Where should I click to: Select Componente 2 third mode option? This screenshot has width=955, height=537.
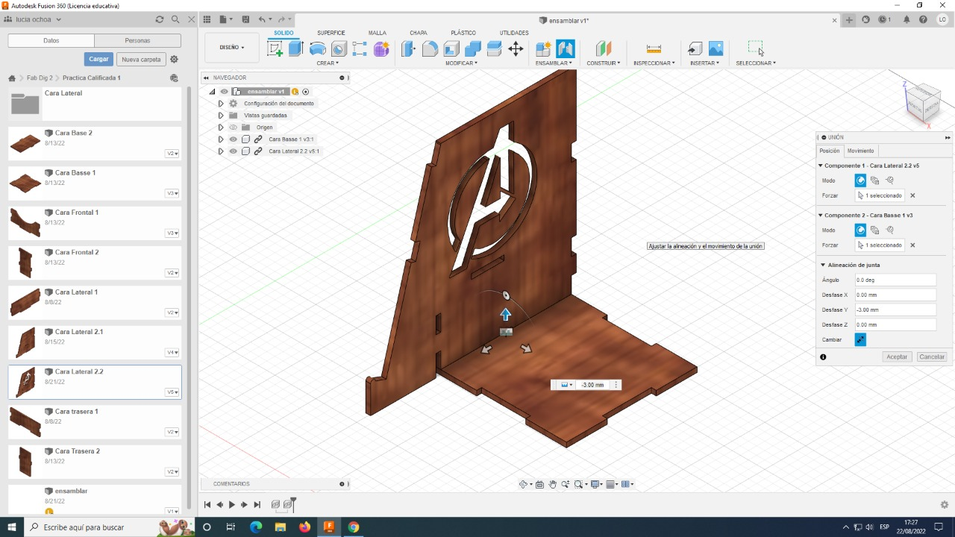tap(890, 230)
